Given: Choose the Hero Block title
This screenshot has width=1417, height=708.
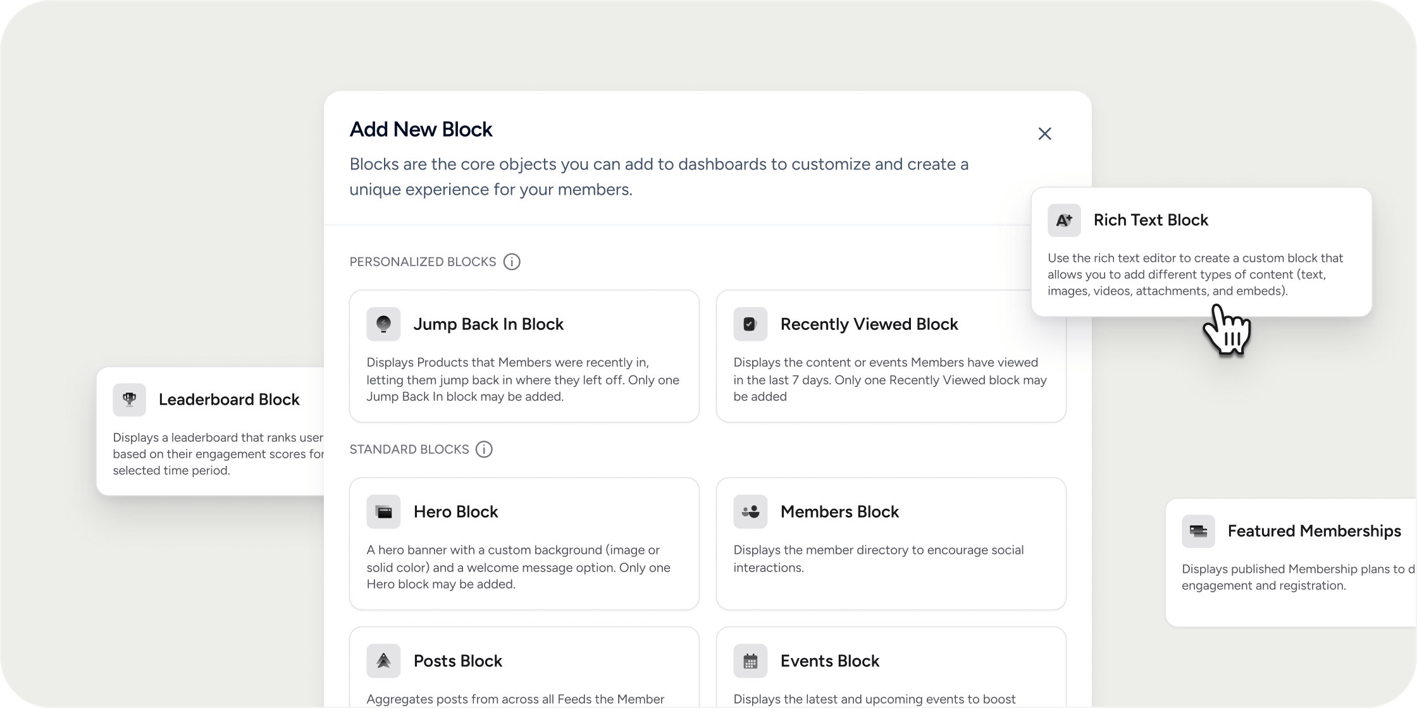Looking at the screenshot, I should 455,511.
